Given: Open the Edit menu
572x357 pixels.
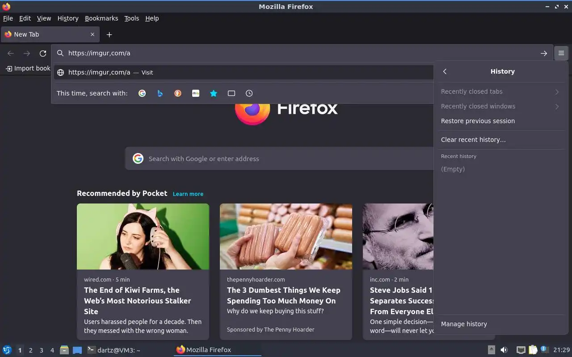Looking at the screenshot, I should tap(25, 18).
